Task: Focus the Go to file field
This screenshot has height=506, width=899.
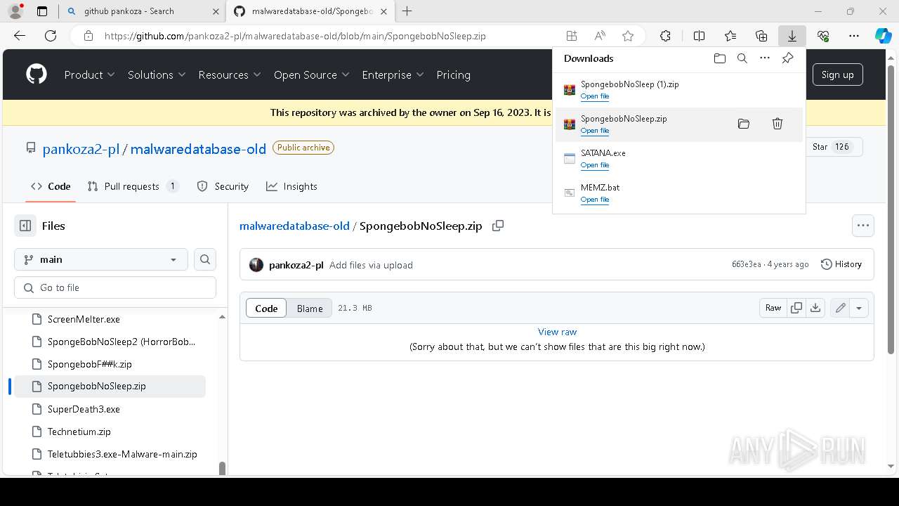Action: (115, 287)
